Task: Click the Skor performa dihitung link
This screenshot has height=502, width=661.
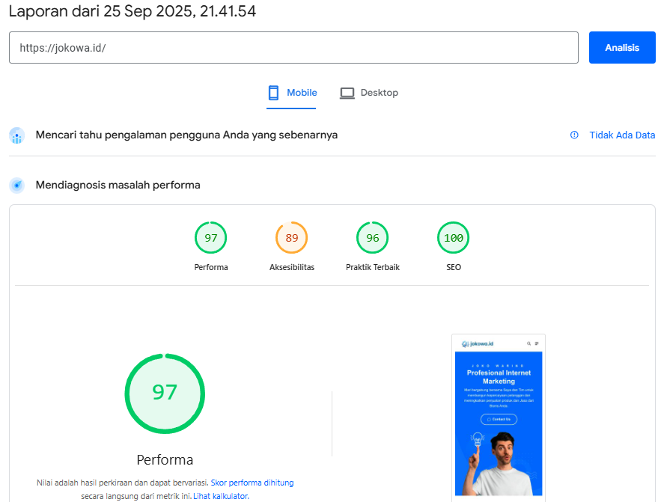Action: pyautogui.click(x=252, y=482)
